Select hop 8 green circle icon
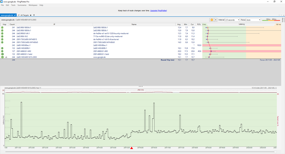This screenshot has width=285, height=154. pos(2,48)
